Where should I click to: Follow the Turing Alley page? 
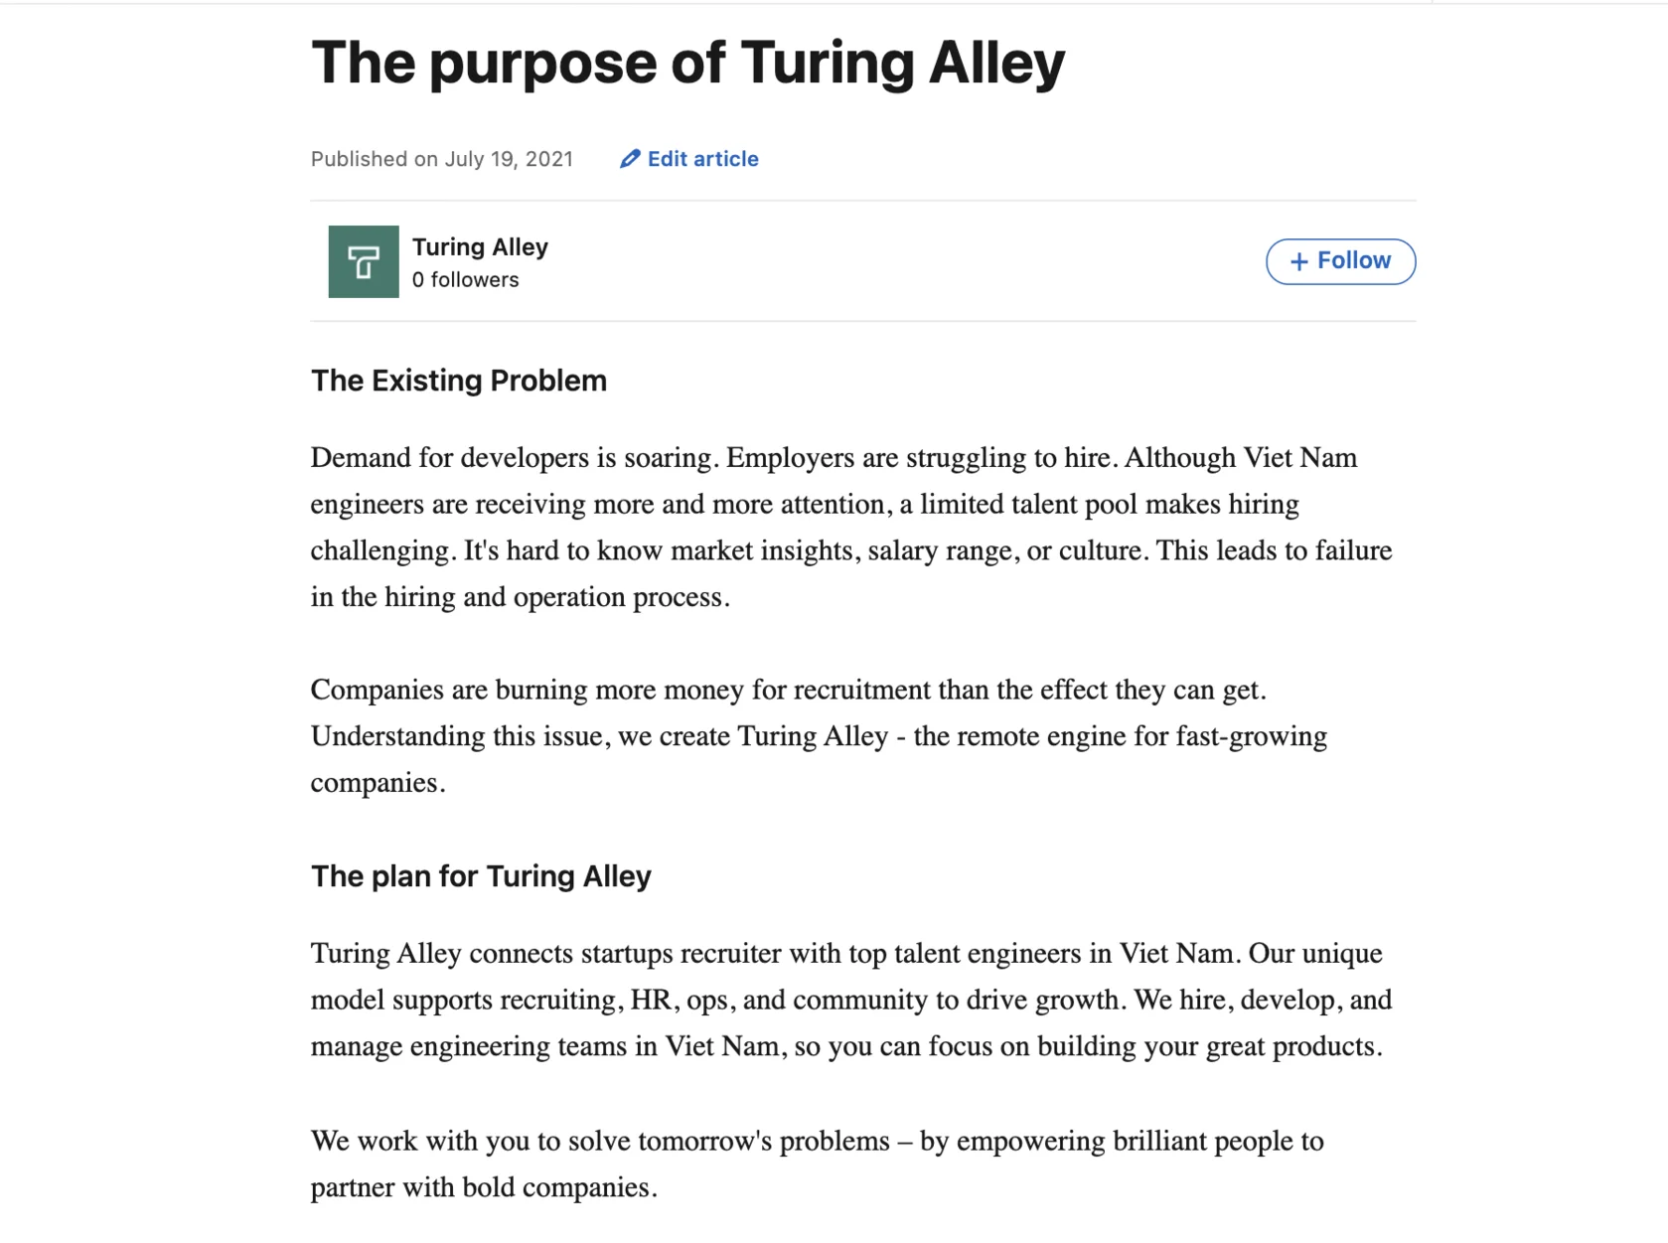pos(1340,261)
